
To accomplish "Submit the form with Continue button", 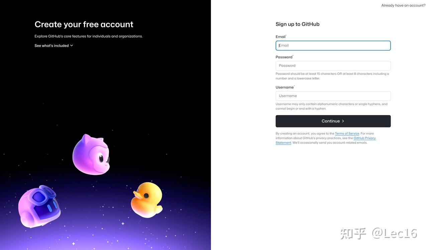I will point(333,121).
